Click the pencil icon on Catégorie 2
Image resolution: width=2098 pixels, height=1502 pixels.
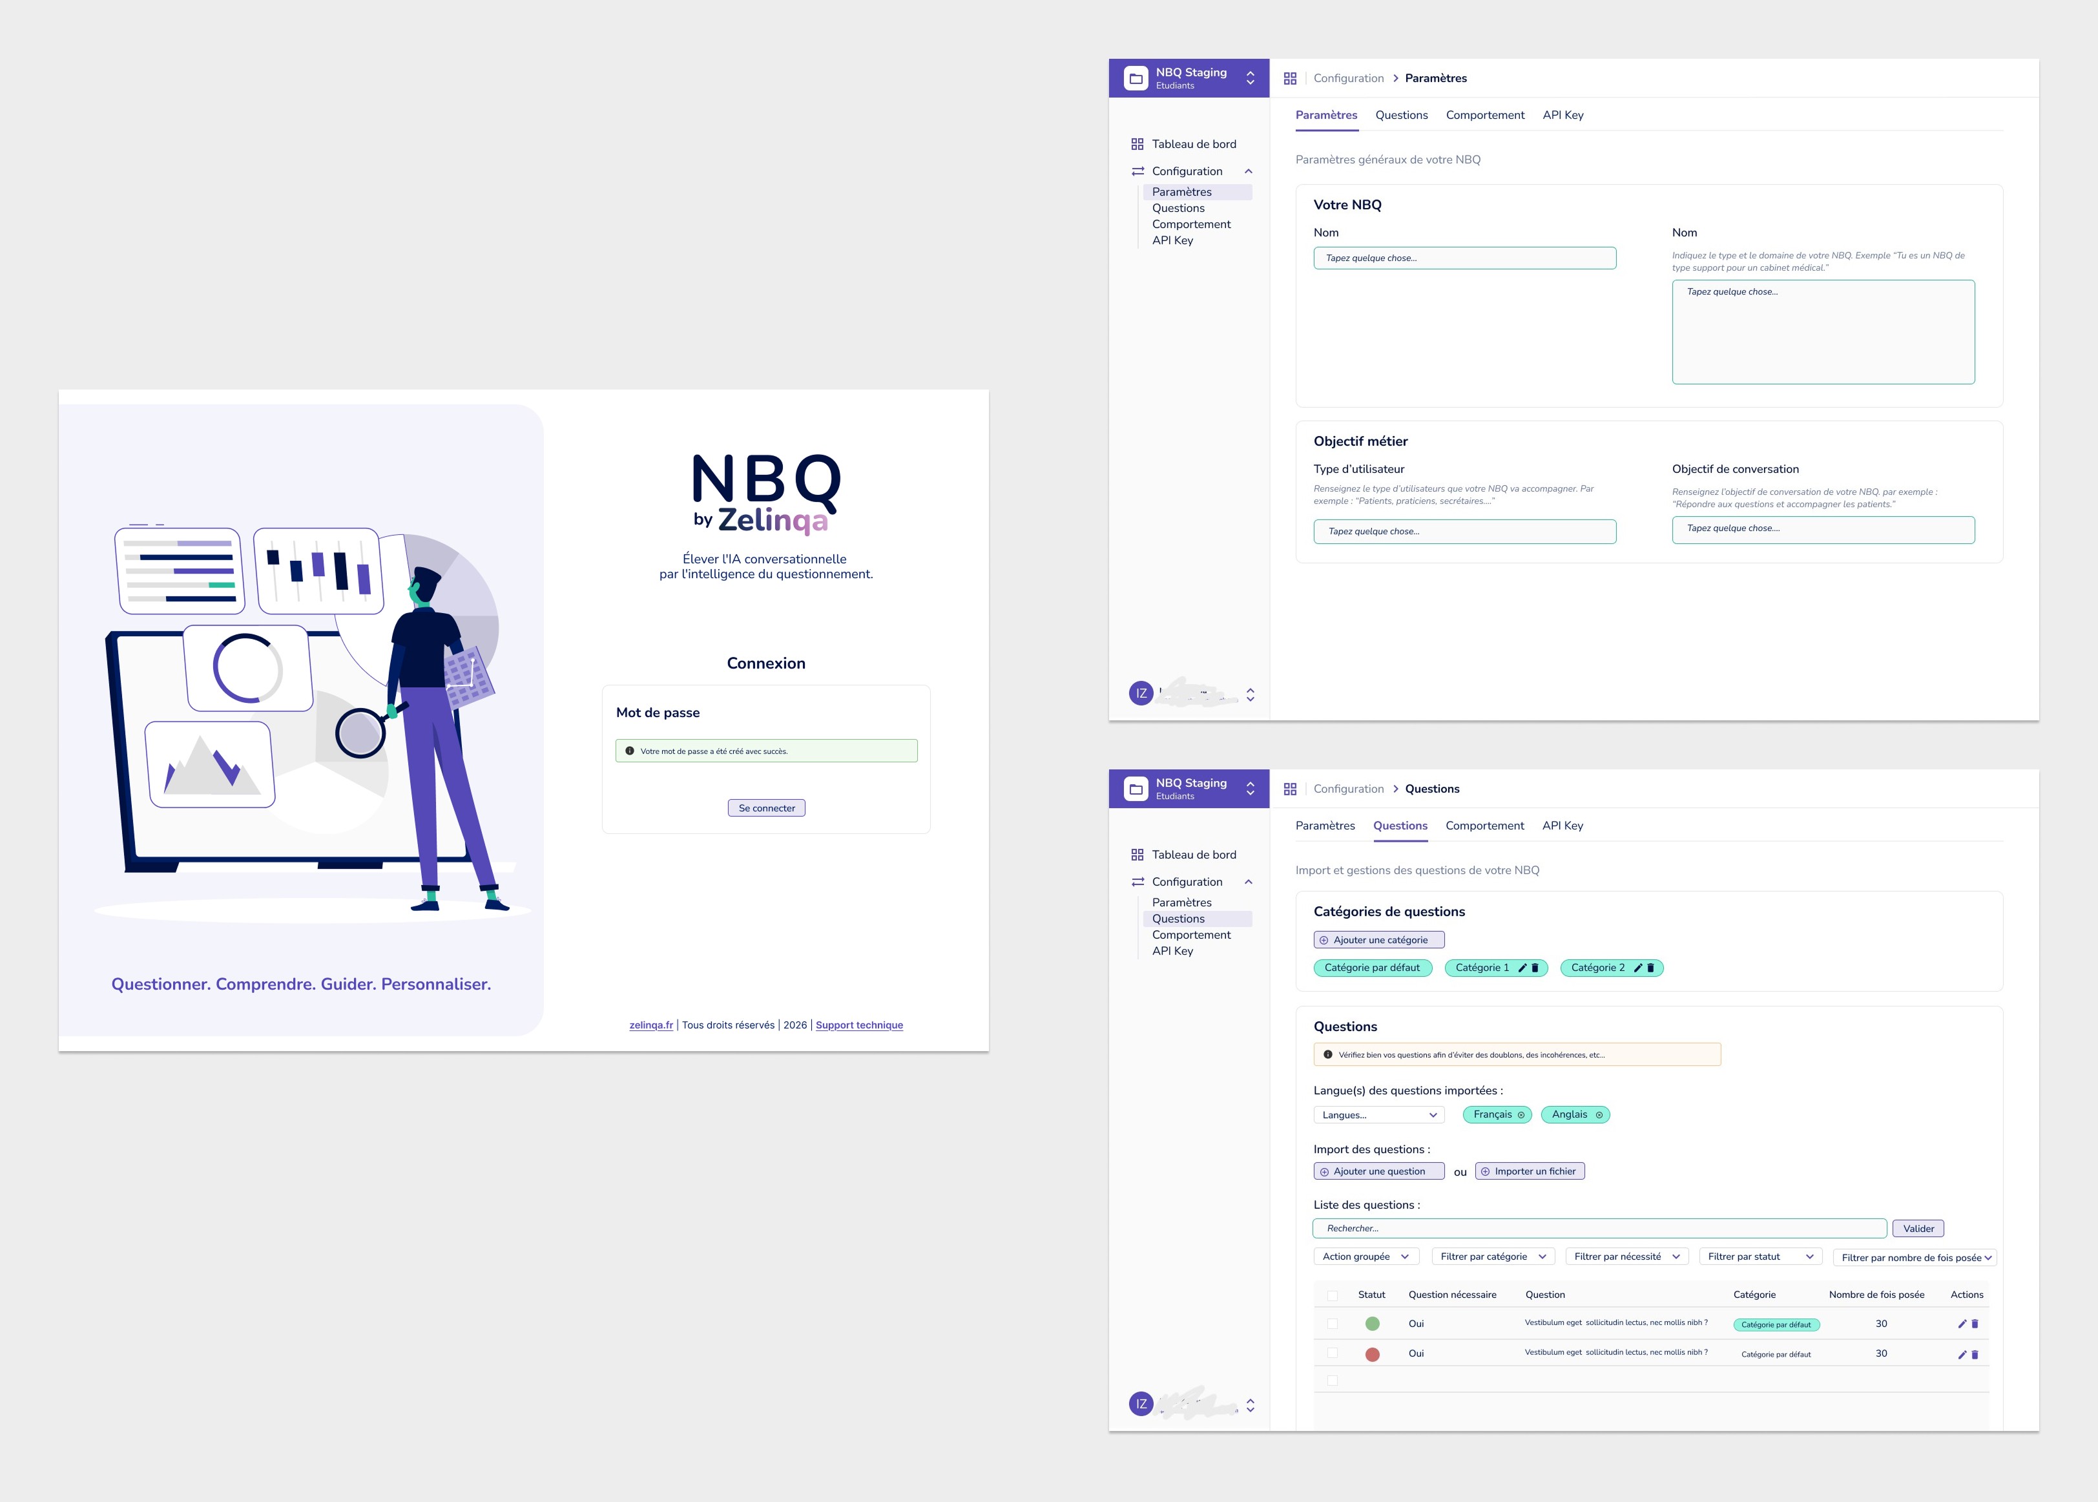[1637, 968]
